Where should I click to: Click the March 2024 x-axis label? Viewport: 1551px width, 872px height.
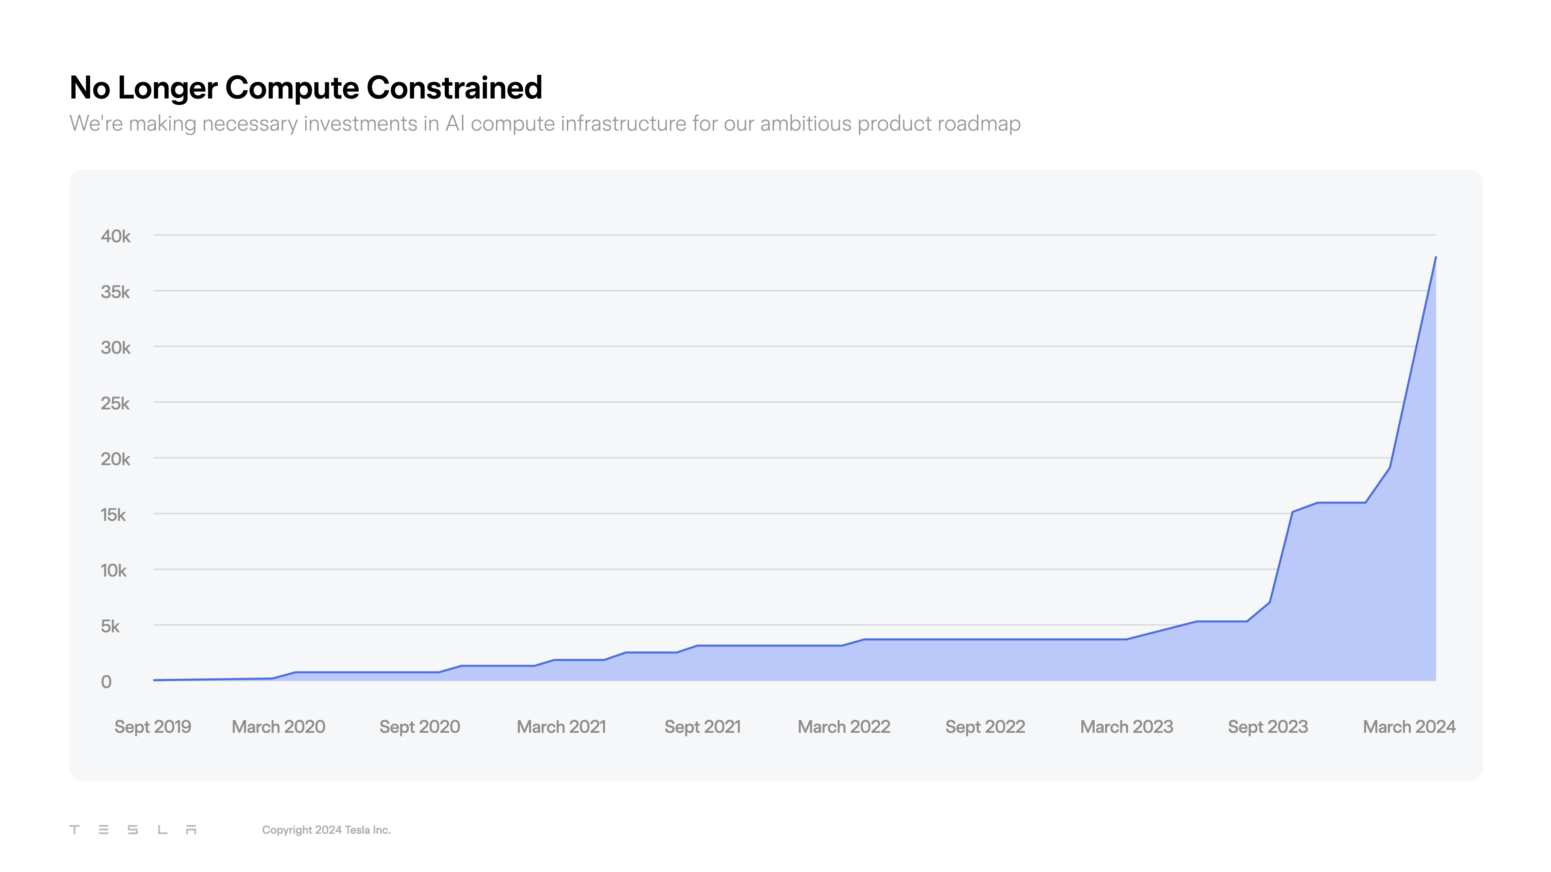coord(1409,727)
